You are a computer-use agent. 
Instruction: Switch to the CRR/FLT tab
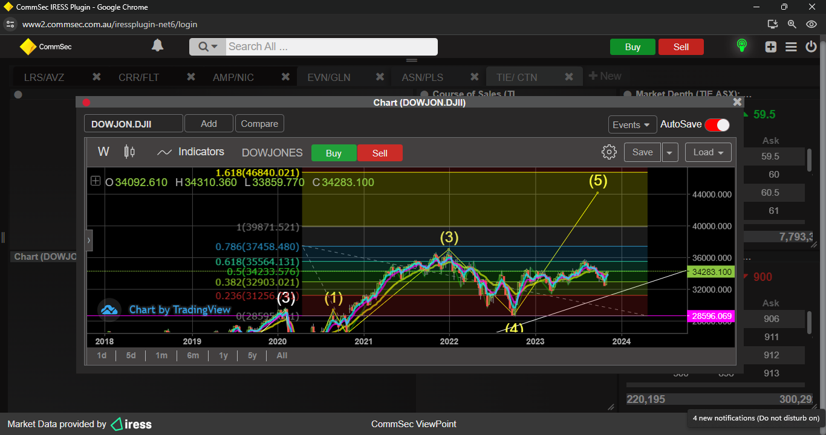[x=138, y=77]
